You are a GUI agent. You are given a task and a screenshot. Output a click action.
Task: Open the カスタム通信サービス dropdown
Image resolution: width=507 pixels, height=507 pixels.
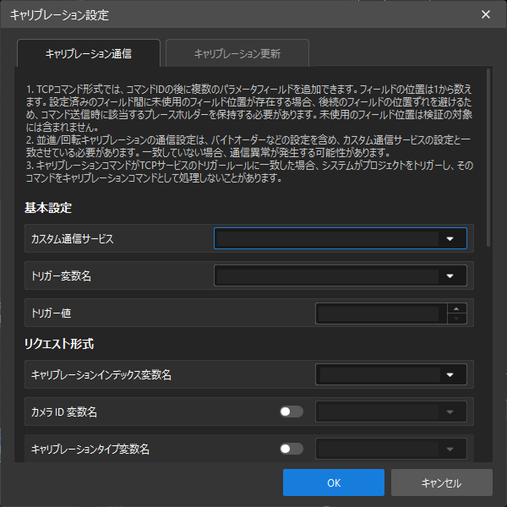click(341, 238)
